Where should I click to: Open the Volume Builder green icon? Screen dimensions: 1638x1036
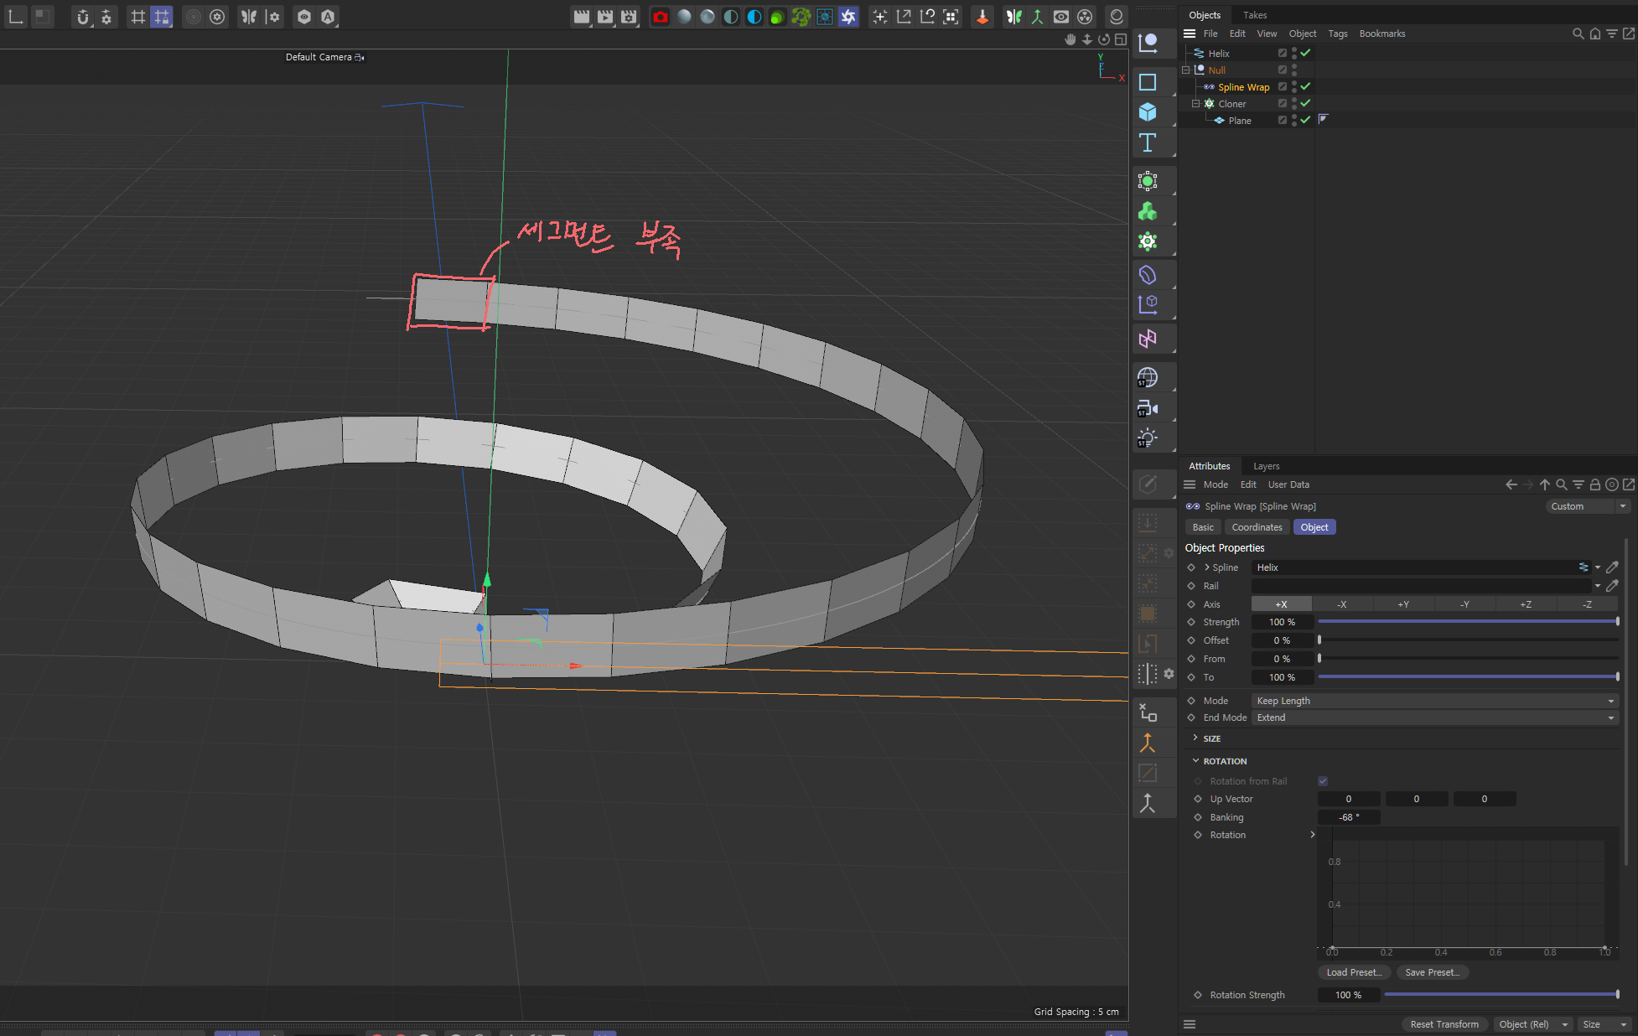1148,211
